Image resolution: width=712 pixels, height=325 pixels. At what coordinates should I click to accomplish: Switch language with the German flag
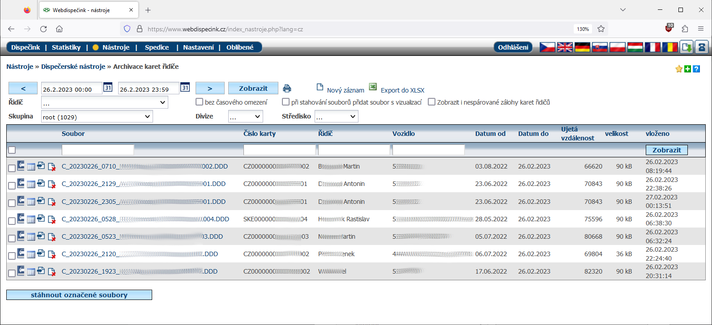(x=582, y=47)
